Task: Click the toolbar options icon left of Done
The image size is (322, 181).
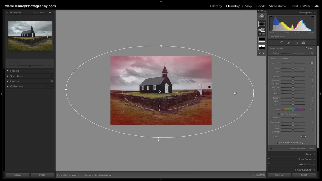Action: pyautogui.click(x=253, y=175)
